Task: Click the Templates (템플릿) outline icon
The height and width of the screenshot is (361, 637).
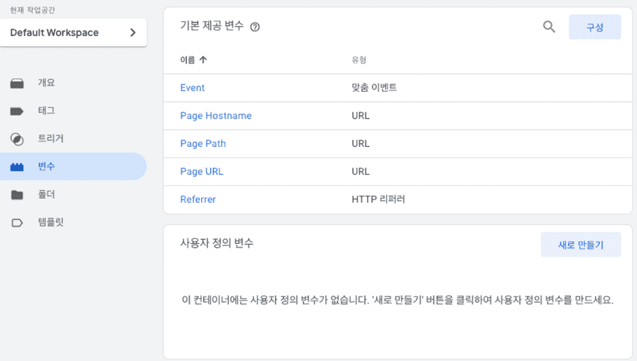Action: (17, 223)
